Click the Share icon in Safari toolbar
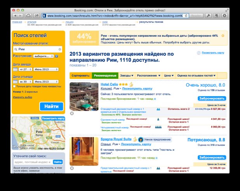Image resolution: width=240 pixels, height=191 pixels. pos(37,15)
